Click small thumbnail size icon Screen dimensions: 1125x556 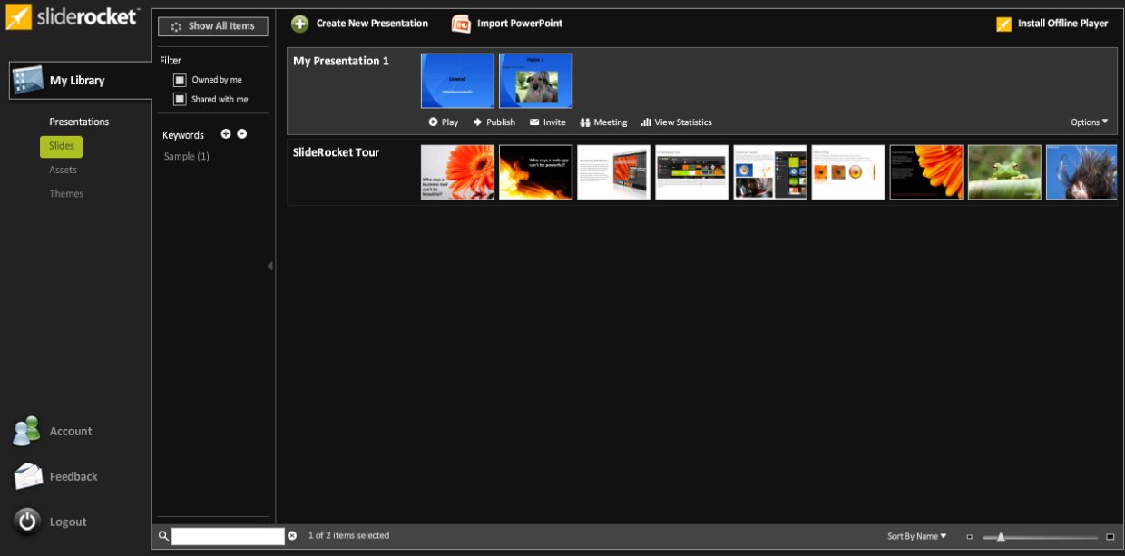click(969, 537)
